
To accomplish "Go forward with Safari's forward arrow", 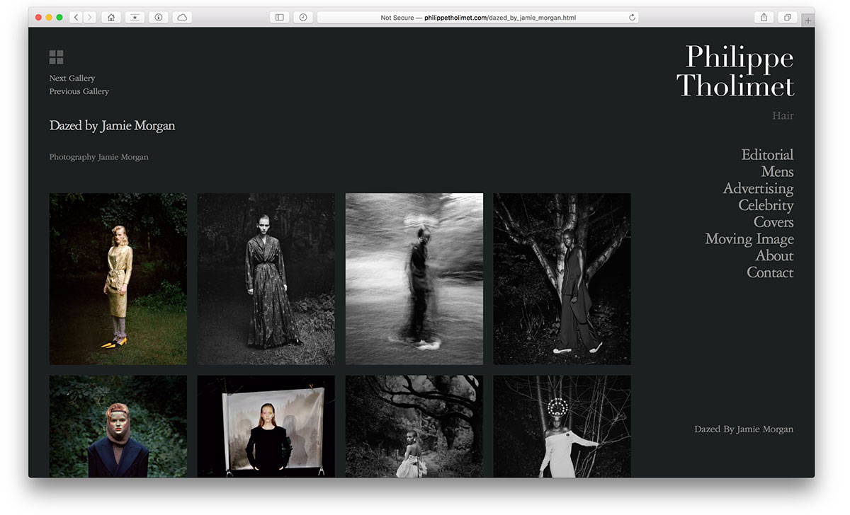I will point(90,17).
